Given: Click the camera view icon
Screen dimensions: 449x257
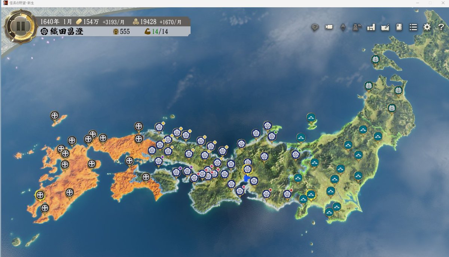Looking at the screenshot, I should point(329,27).
